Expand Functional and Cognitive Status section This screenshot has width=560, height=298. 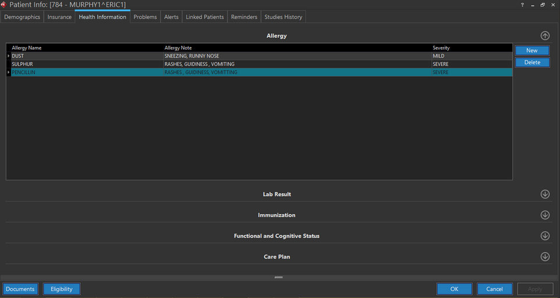click(x=545, y=236)
